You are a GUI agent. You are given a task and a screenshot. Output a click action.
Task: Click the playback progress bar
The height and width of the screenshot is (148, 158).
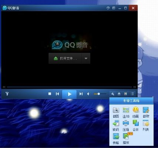click(69, 87)
